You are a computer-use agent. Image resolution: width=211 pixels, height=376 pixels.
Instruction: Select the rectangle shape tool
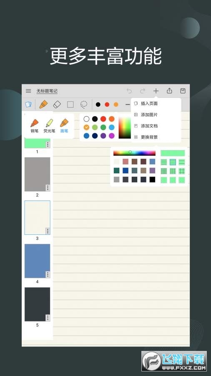70,104
